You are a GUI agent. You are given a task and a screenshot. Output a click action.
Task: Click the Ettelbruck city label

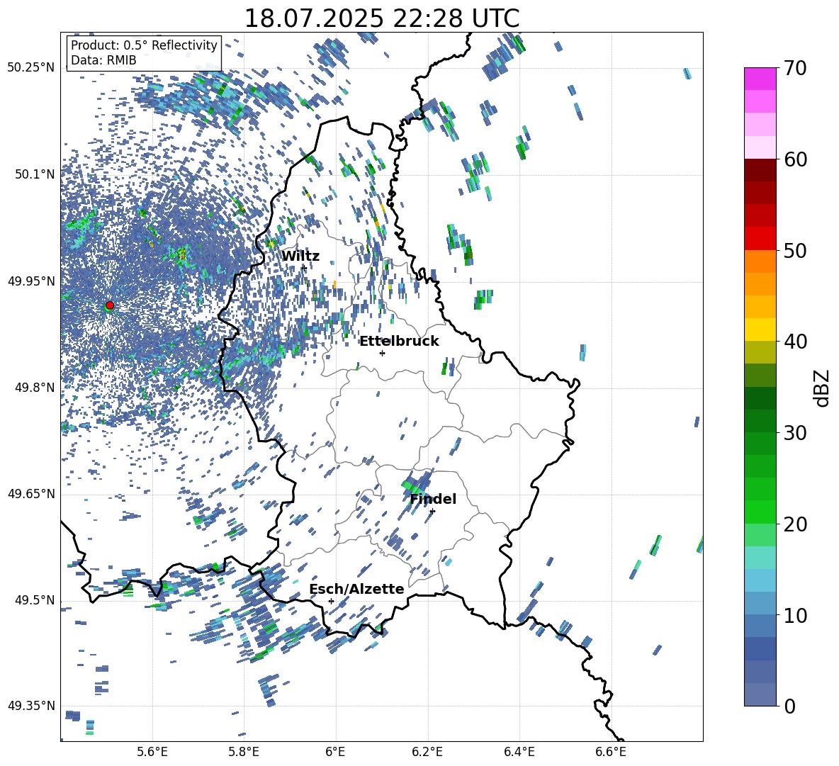click(x=399, y=342)
